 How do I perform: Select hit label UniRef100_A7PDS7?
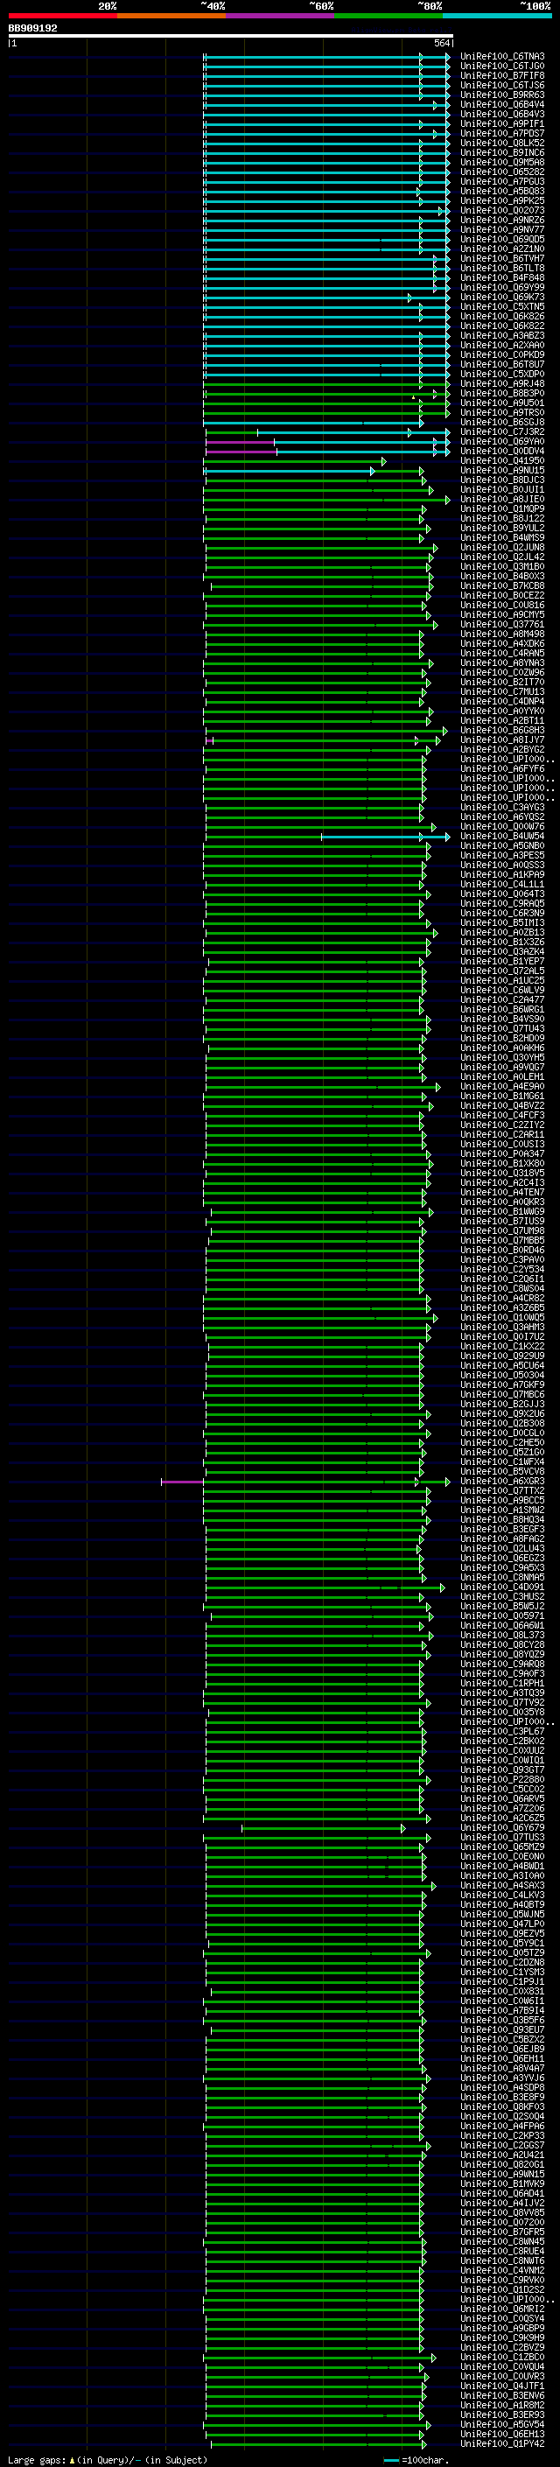[502, 133]
